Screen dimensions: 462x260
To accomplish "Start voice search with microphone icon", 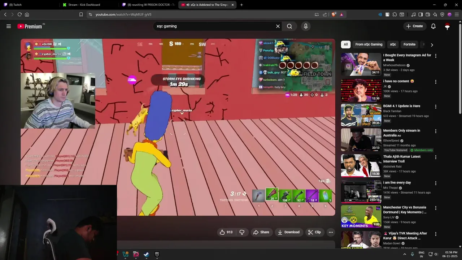I will click(306, 26).
